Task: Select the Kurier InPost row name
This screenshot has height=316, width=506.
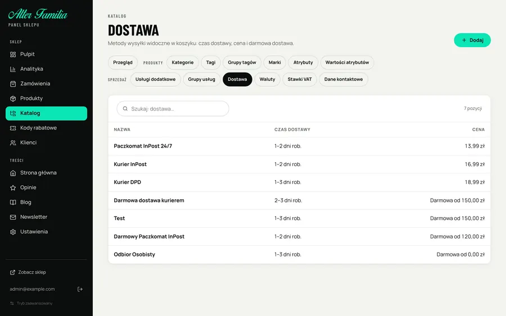Action: pos(130,164)
